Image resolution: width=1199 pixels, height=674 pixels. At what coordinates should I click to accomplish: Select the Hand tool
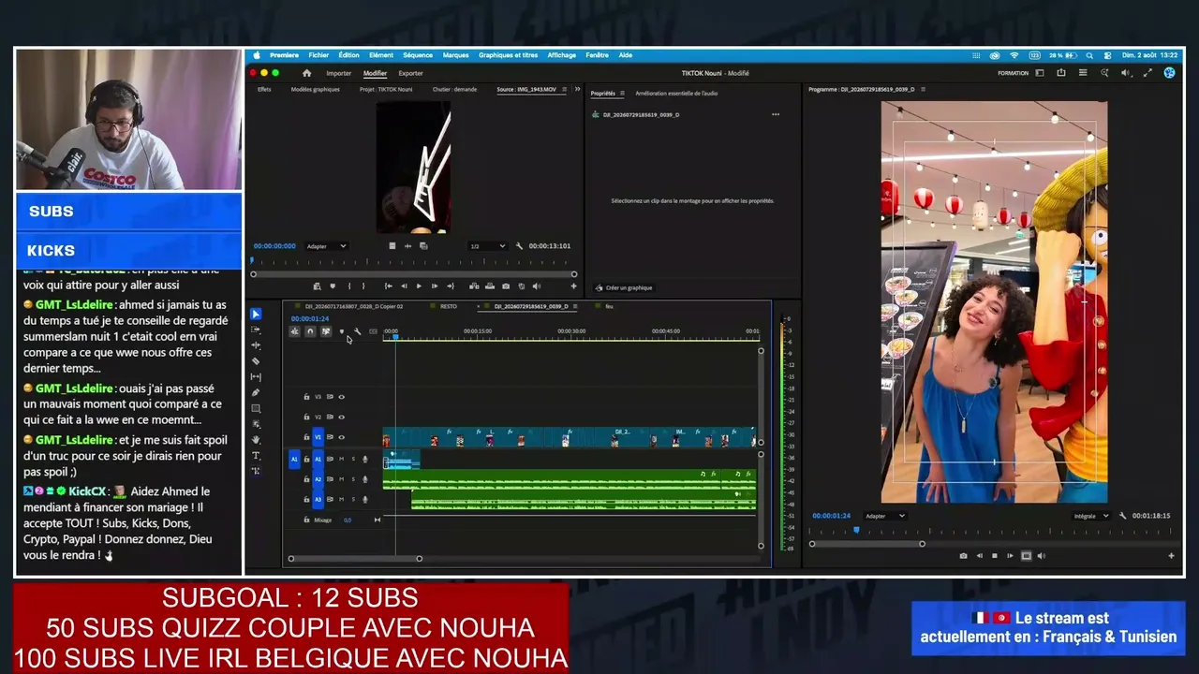point(256,440)
